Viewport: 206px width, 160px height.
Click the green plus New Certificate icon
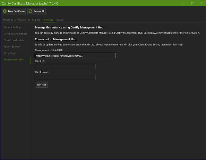pyautogui.click(x=5, y=11)
